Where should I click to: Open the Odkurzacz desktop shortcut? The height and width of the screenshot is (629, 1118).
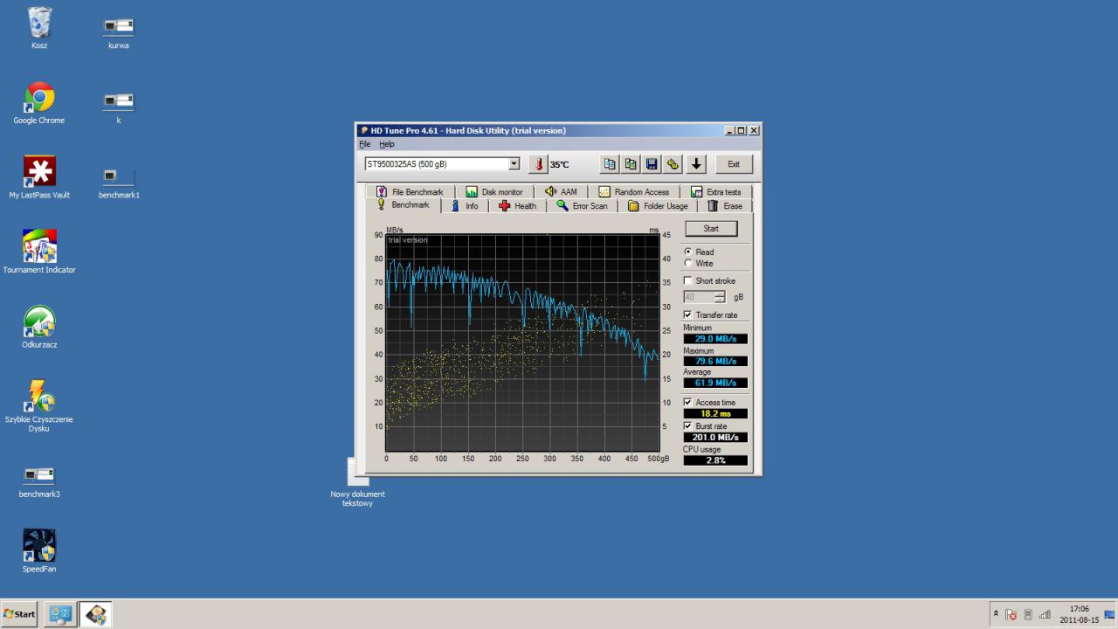click(x=39, y=327)
